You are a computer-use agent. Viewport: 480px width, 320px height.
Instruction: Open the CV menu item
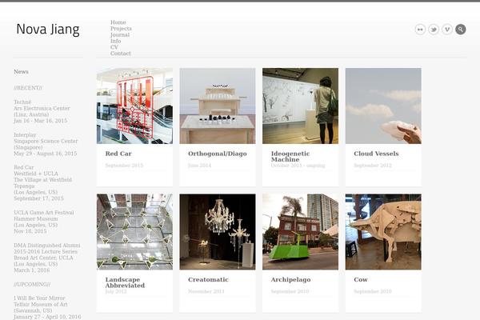tap(114, 47)
